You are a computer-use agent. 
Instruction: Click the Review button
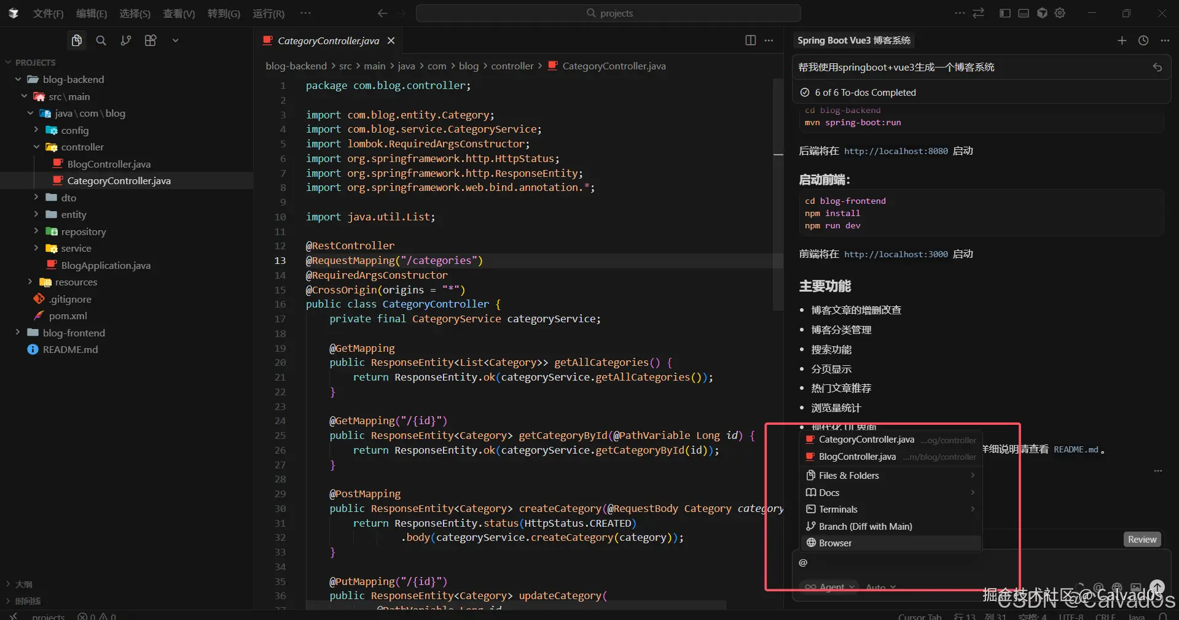click(1142, 540)
